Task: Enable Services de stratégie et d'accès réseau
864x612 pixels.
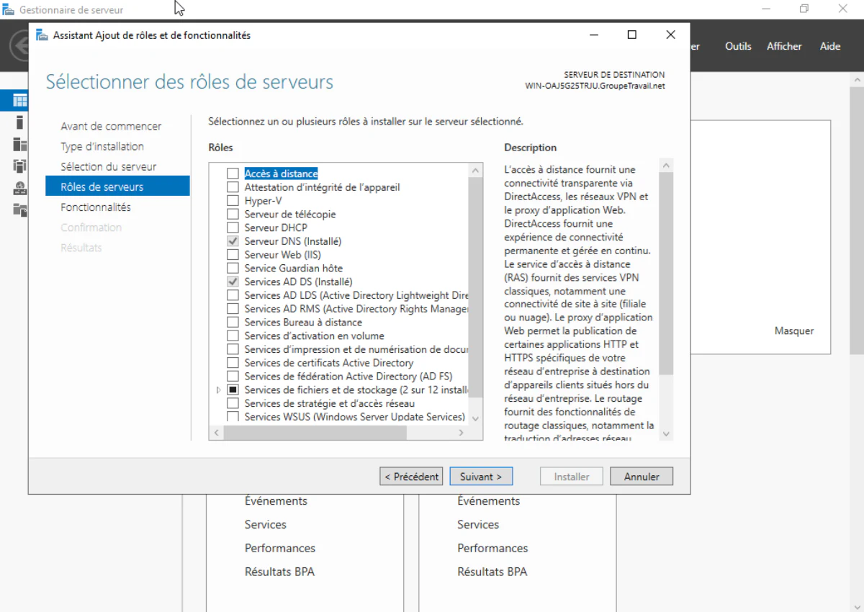Action: tap(233, 403)
